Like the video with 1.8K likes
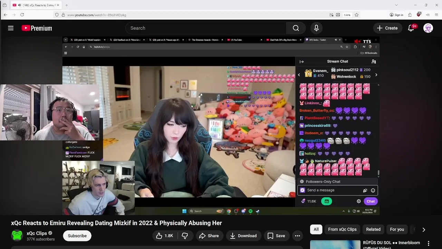The image size is (442, 249). point(165,236)
